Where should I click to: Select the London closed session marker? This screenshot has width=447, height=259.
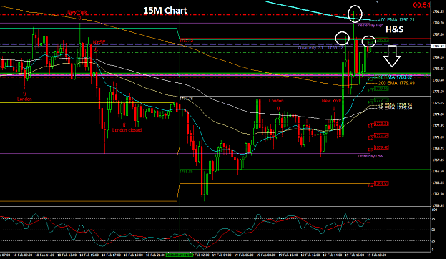coord(127,130)
